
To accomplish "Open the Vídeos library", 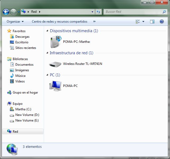I will [20, 81].
